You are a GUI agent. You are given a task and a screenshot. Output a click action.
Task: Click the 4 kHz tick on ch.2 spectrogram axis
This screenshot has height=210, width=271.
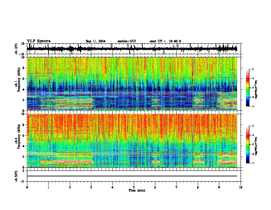click(x=24, y=146)
